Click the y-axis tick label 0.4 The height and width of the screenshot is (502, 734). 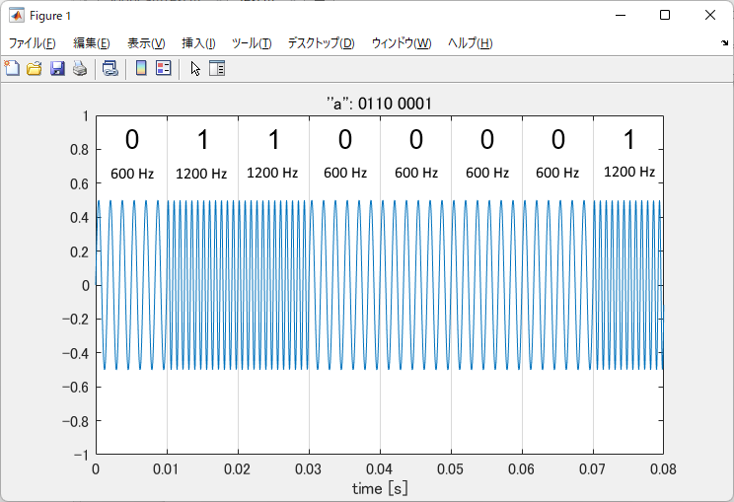(80, 218)
